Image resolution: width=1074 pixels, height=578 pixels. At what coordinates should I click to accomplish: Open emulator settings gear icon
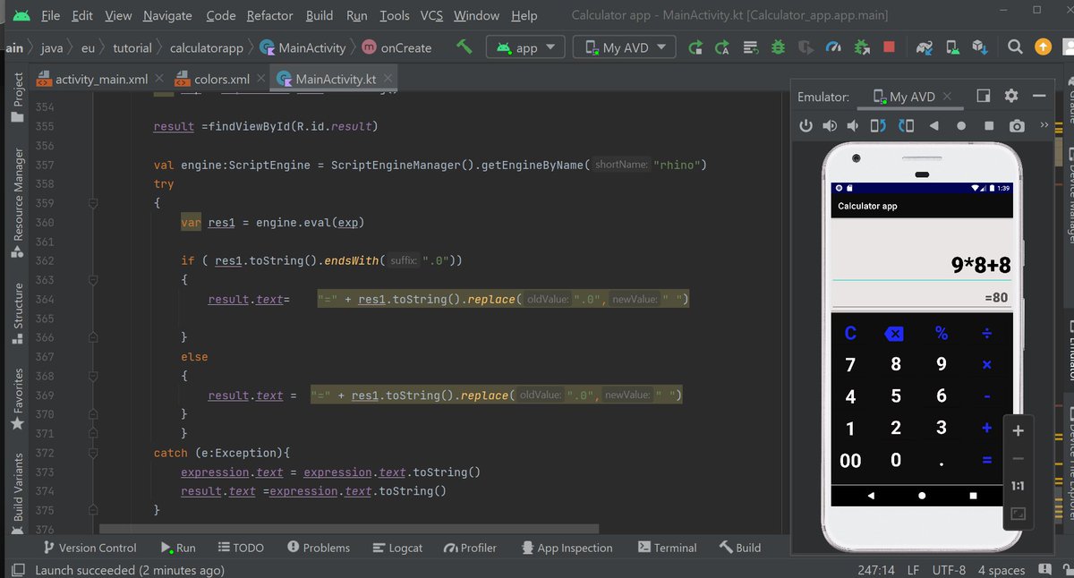tap(1012, 96)
